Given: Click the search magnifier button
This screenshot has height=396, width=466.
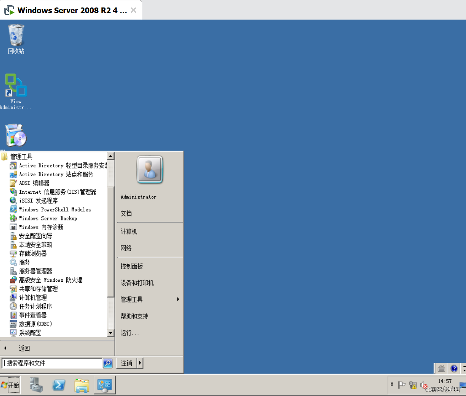Looking at the screenshot, I should [x=108, y=363].
